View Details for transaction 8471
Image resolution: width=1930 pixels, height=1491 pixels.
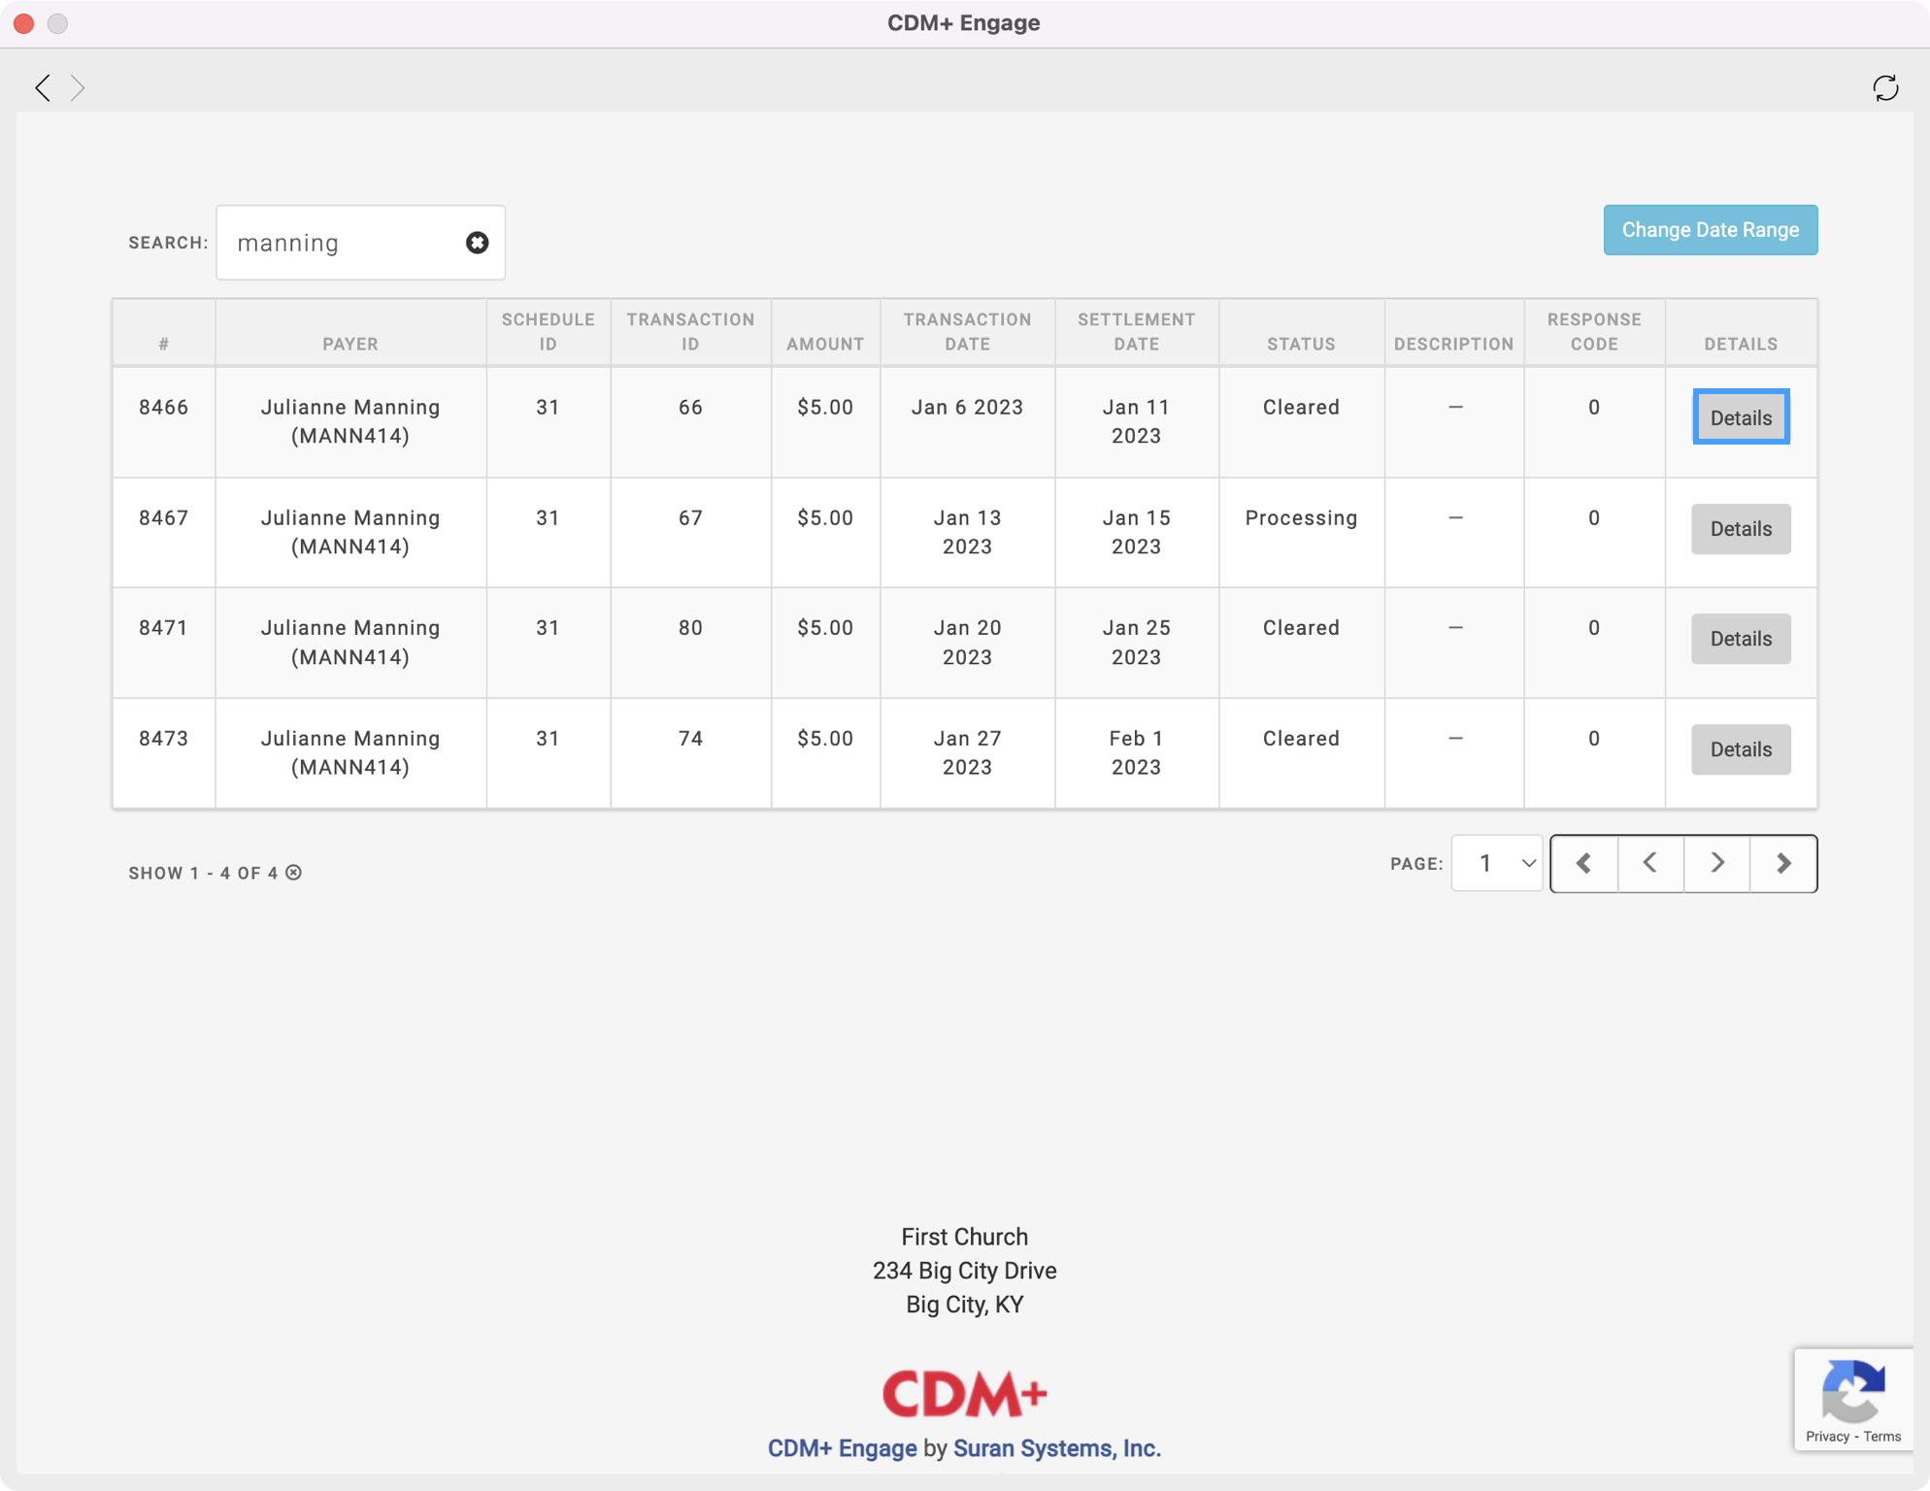coord(1740,639)
